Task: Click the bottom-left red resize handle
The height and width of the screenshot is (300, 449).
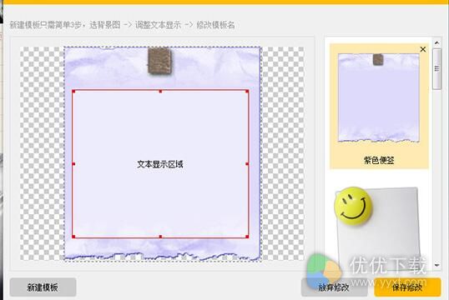Action: tap(73, 237)
